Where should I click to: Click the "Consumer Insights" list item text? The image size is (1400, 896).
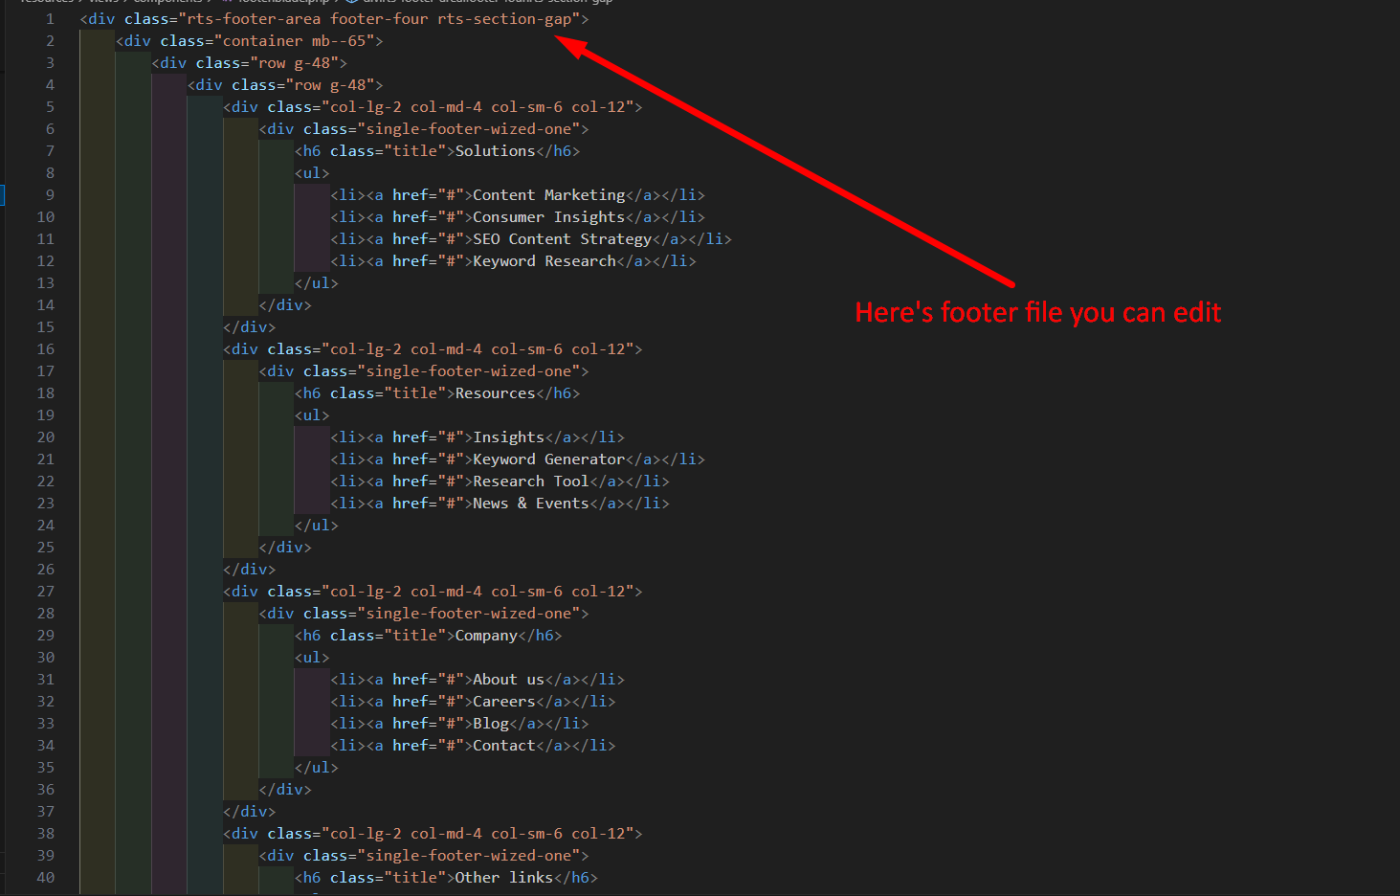[x=548, y=217]
